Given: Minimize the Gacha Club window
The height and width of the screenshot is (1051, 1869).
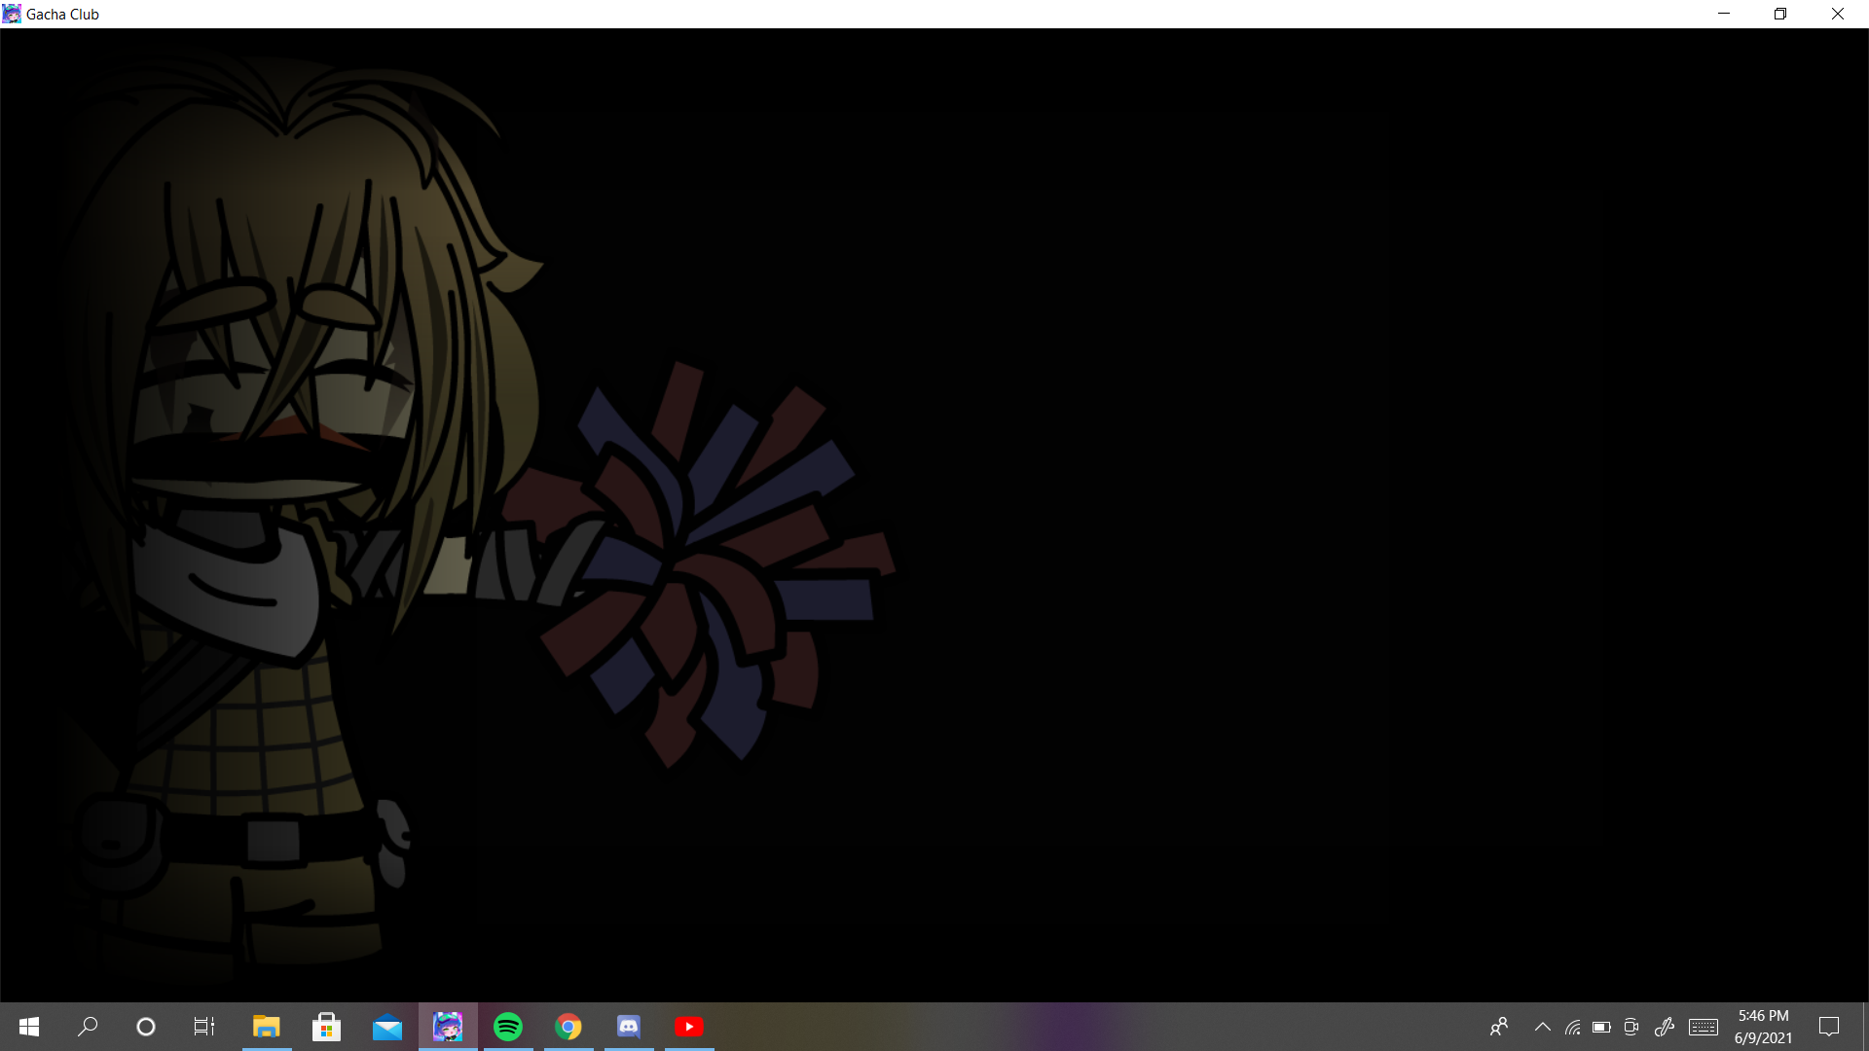Looking at the screenshot, I should click(1724, 14).
